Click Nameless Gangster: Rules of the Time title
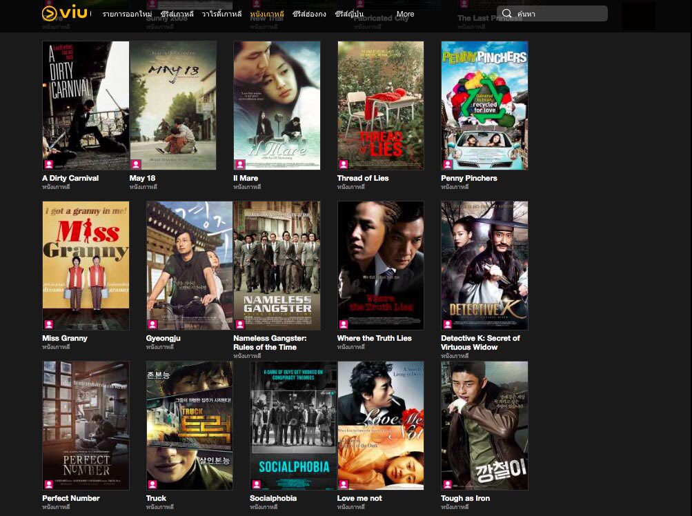The width and height of the screenshot is (692, 516). click(270, 343)
